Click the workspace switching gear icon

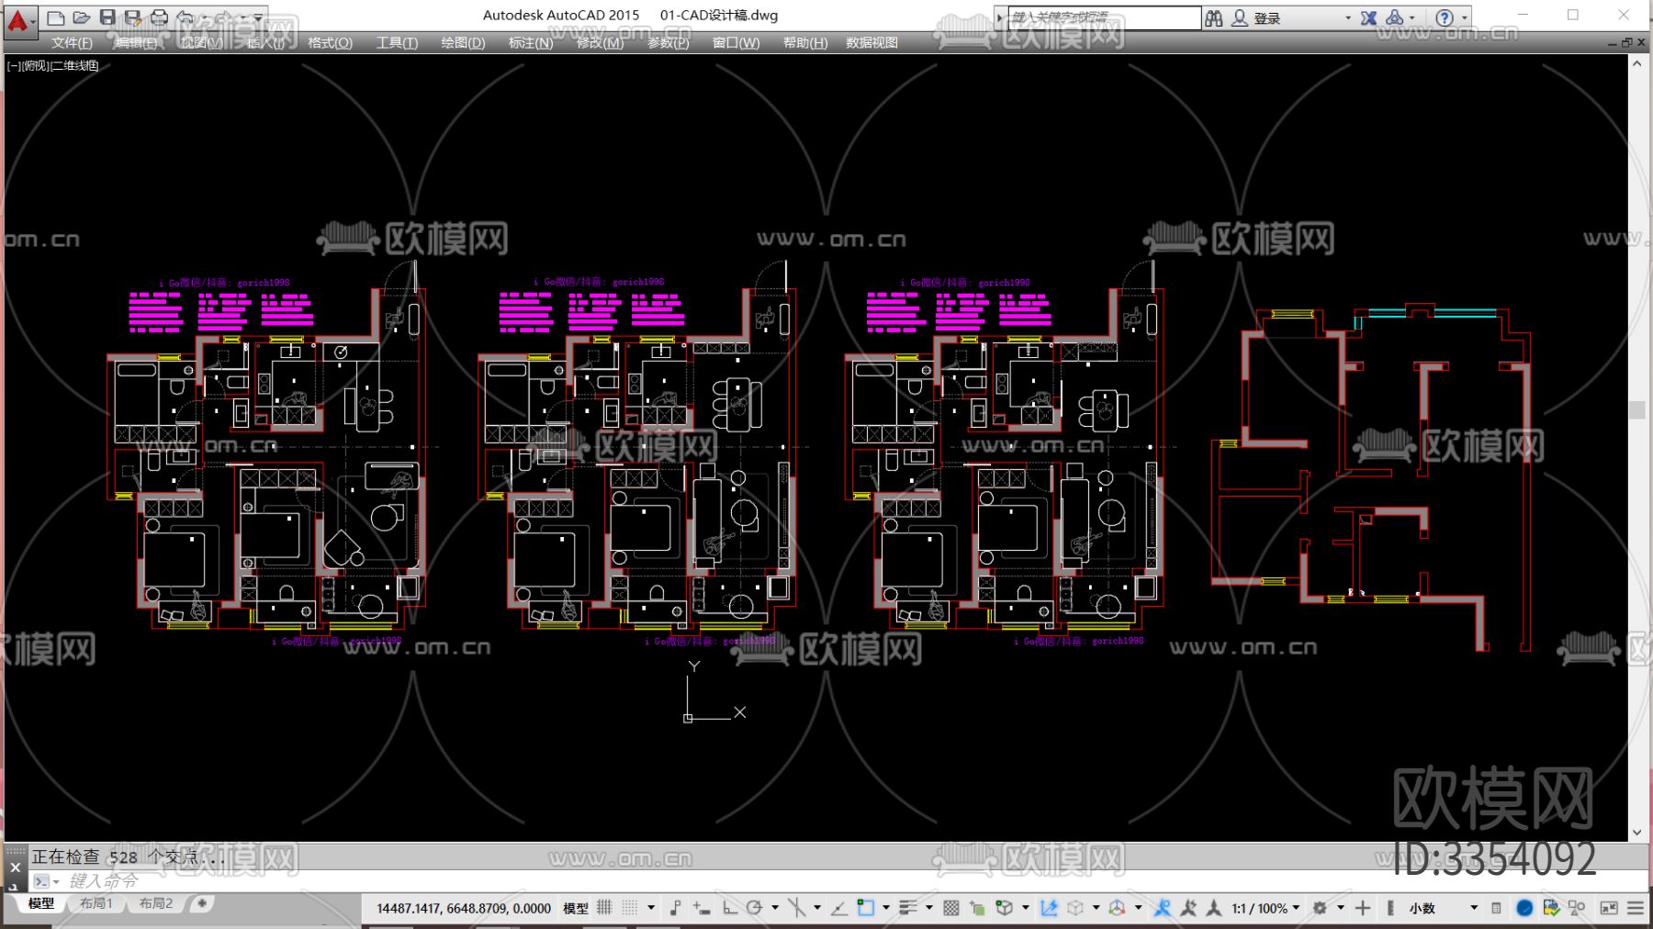tap(1320, 908)
